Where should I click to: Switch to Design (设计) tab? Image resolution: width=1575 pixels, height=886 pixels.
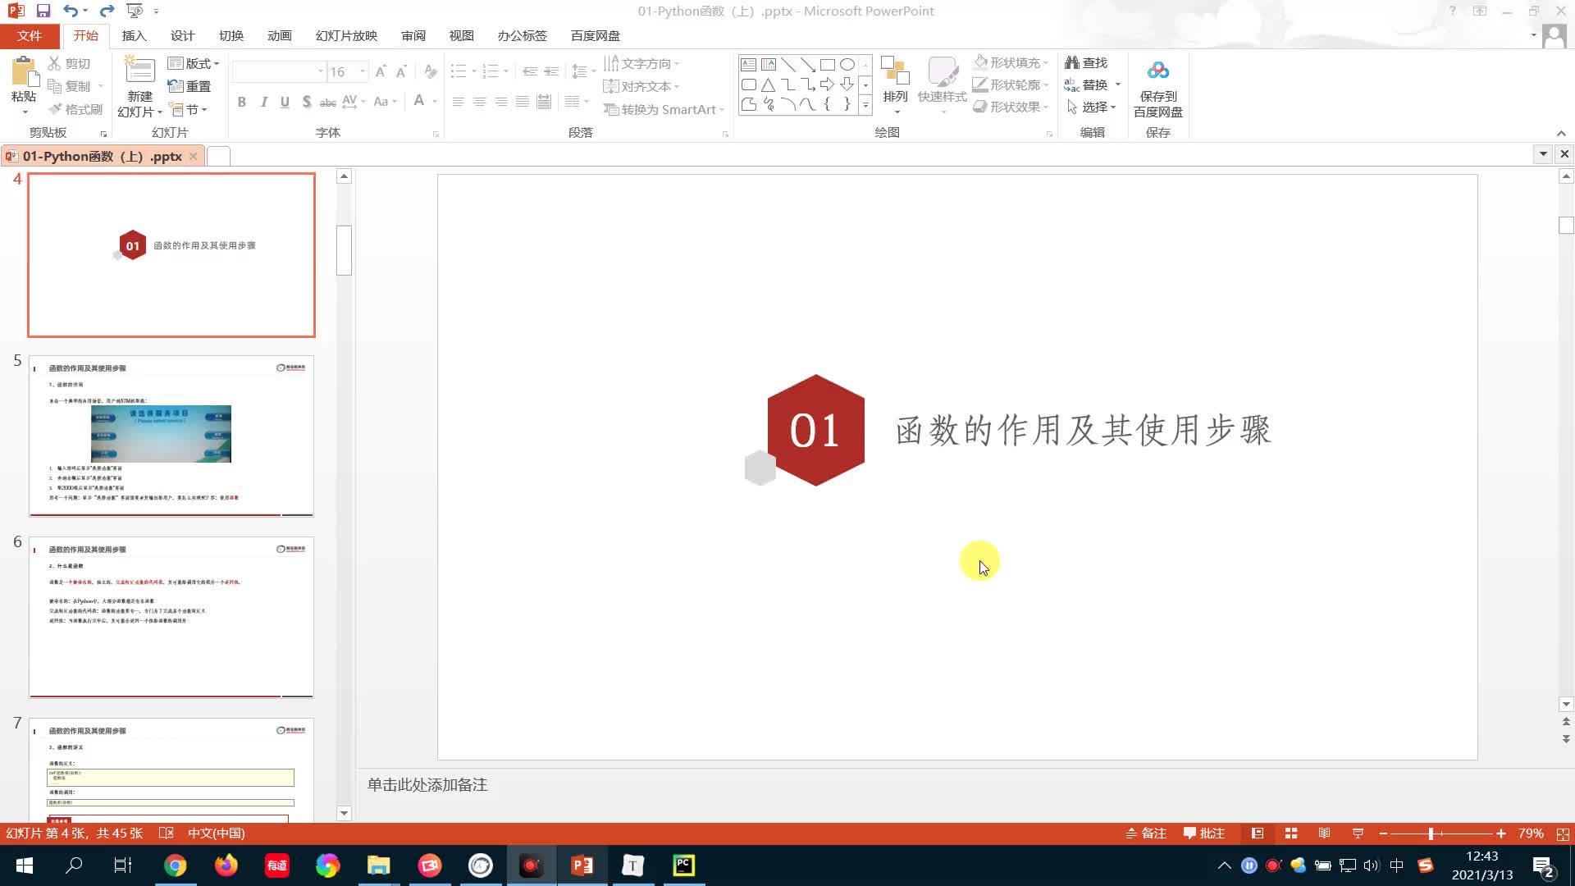tap(182, 35)
